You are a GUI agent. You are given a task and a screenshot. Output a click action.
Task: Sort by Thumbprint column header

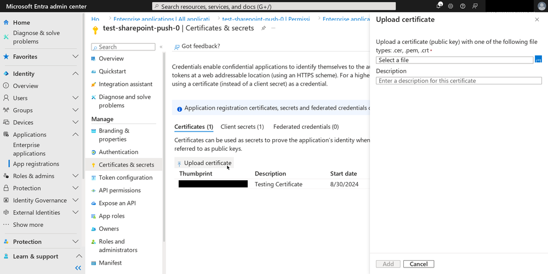click(196, 174)
